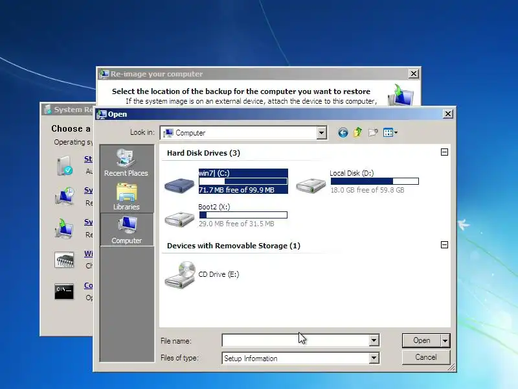518x389 pixels.
Task: Click Hard Disk Drives (3) header
Action: point(203,153)
